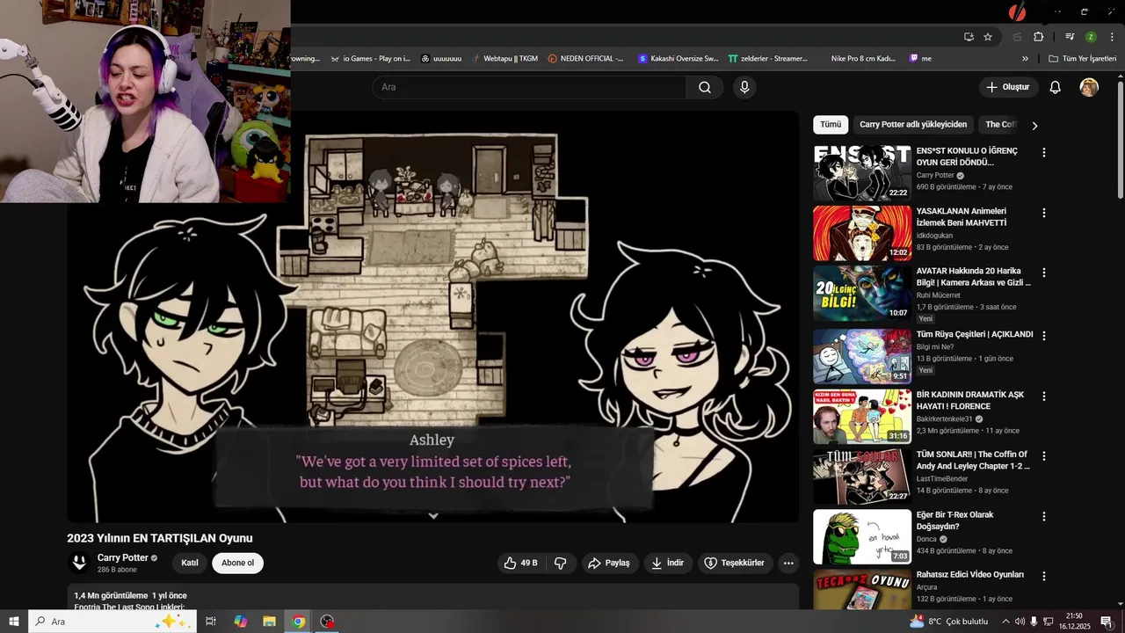Screen dimensions: 1125x633
Task: Open Copilot app on the taskbar
Action: (240, 622)
